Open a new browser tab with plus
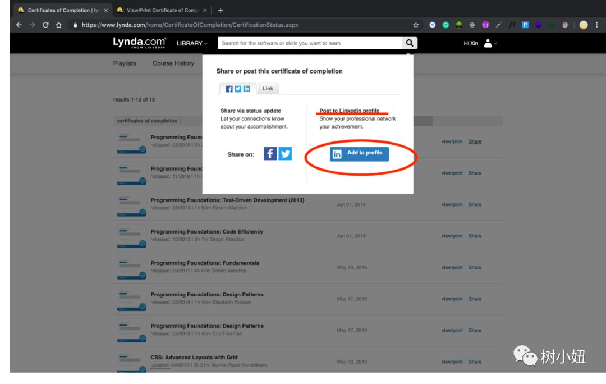Image resolution: width=606 pixels, height=384 pixels. click(221, 11)
